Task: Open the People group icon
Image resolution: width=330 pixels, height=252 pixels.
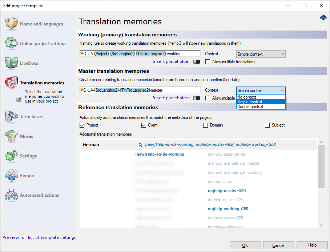Action: click(12, 175)
